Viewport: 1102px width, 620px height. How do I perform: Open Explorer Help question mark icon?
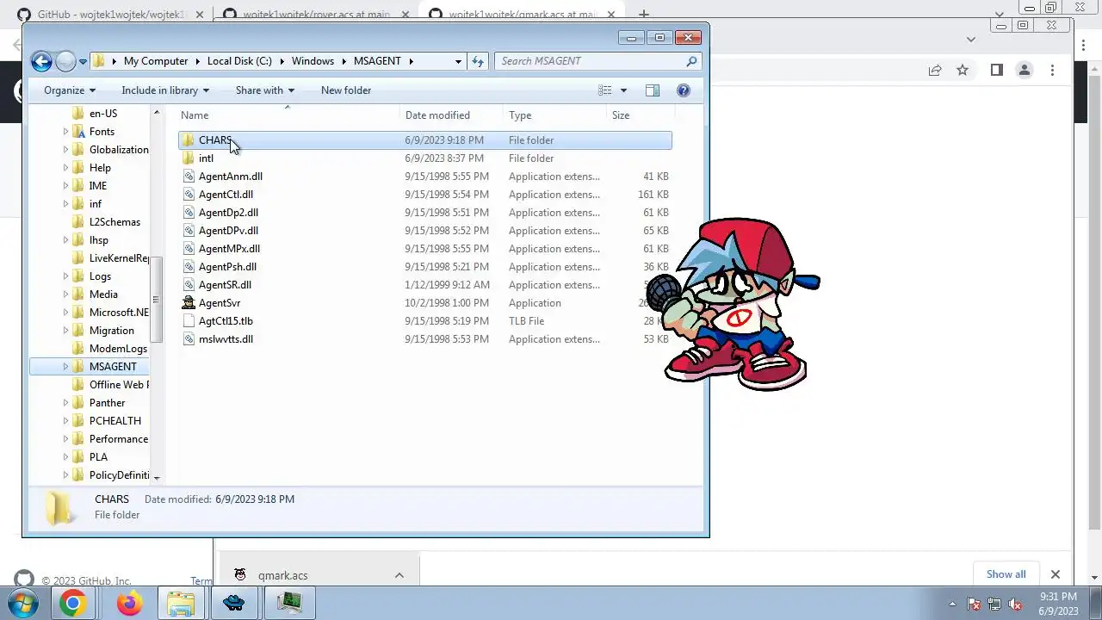(x=684, y=90)
